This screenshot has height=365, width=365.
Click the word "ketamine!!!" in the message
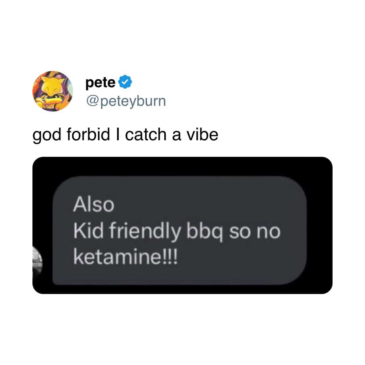point(125,257)
